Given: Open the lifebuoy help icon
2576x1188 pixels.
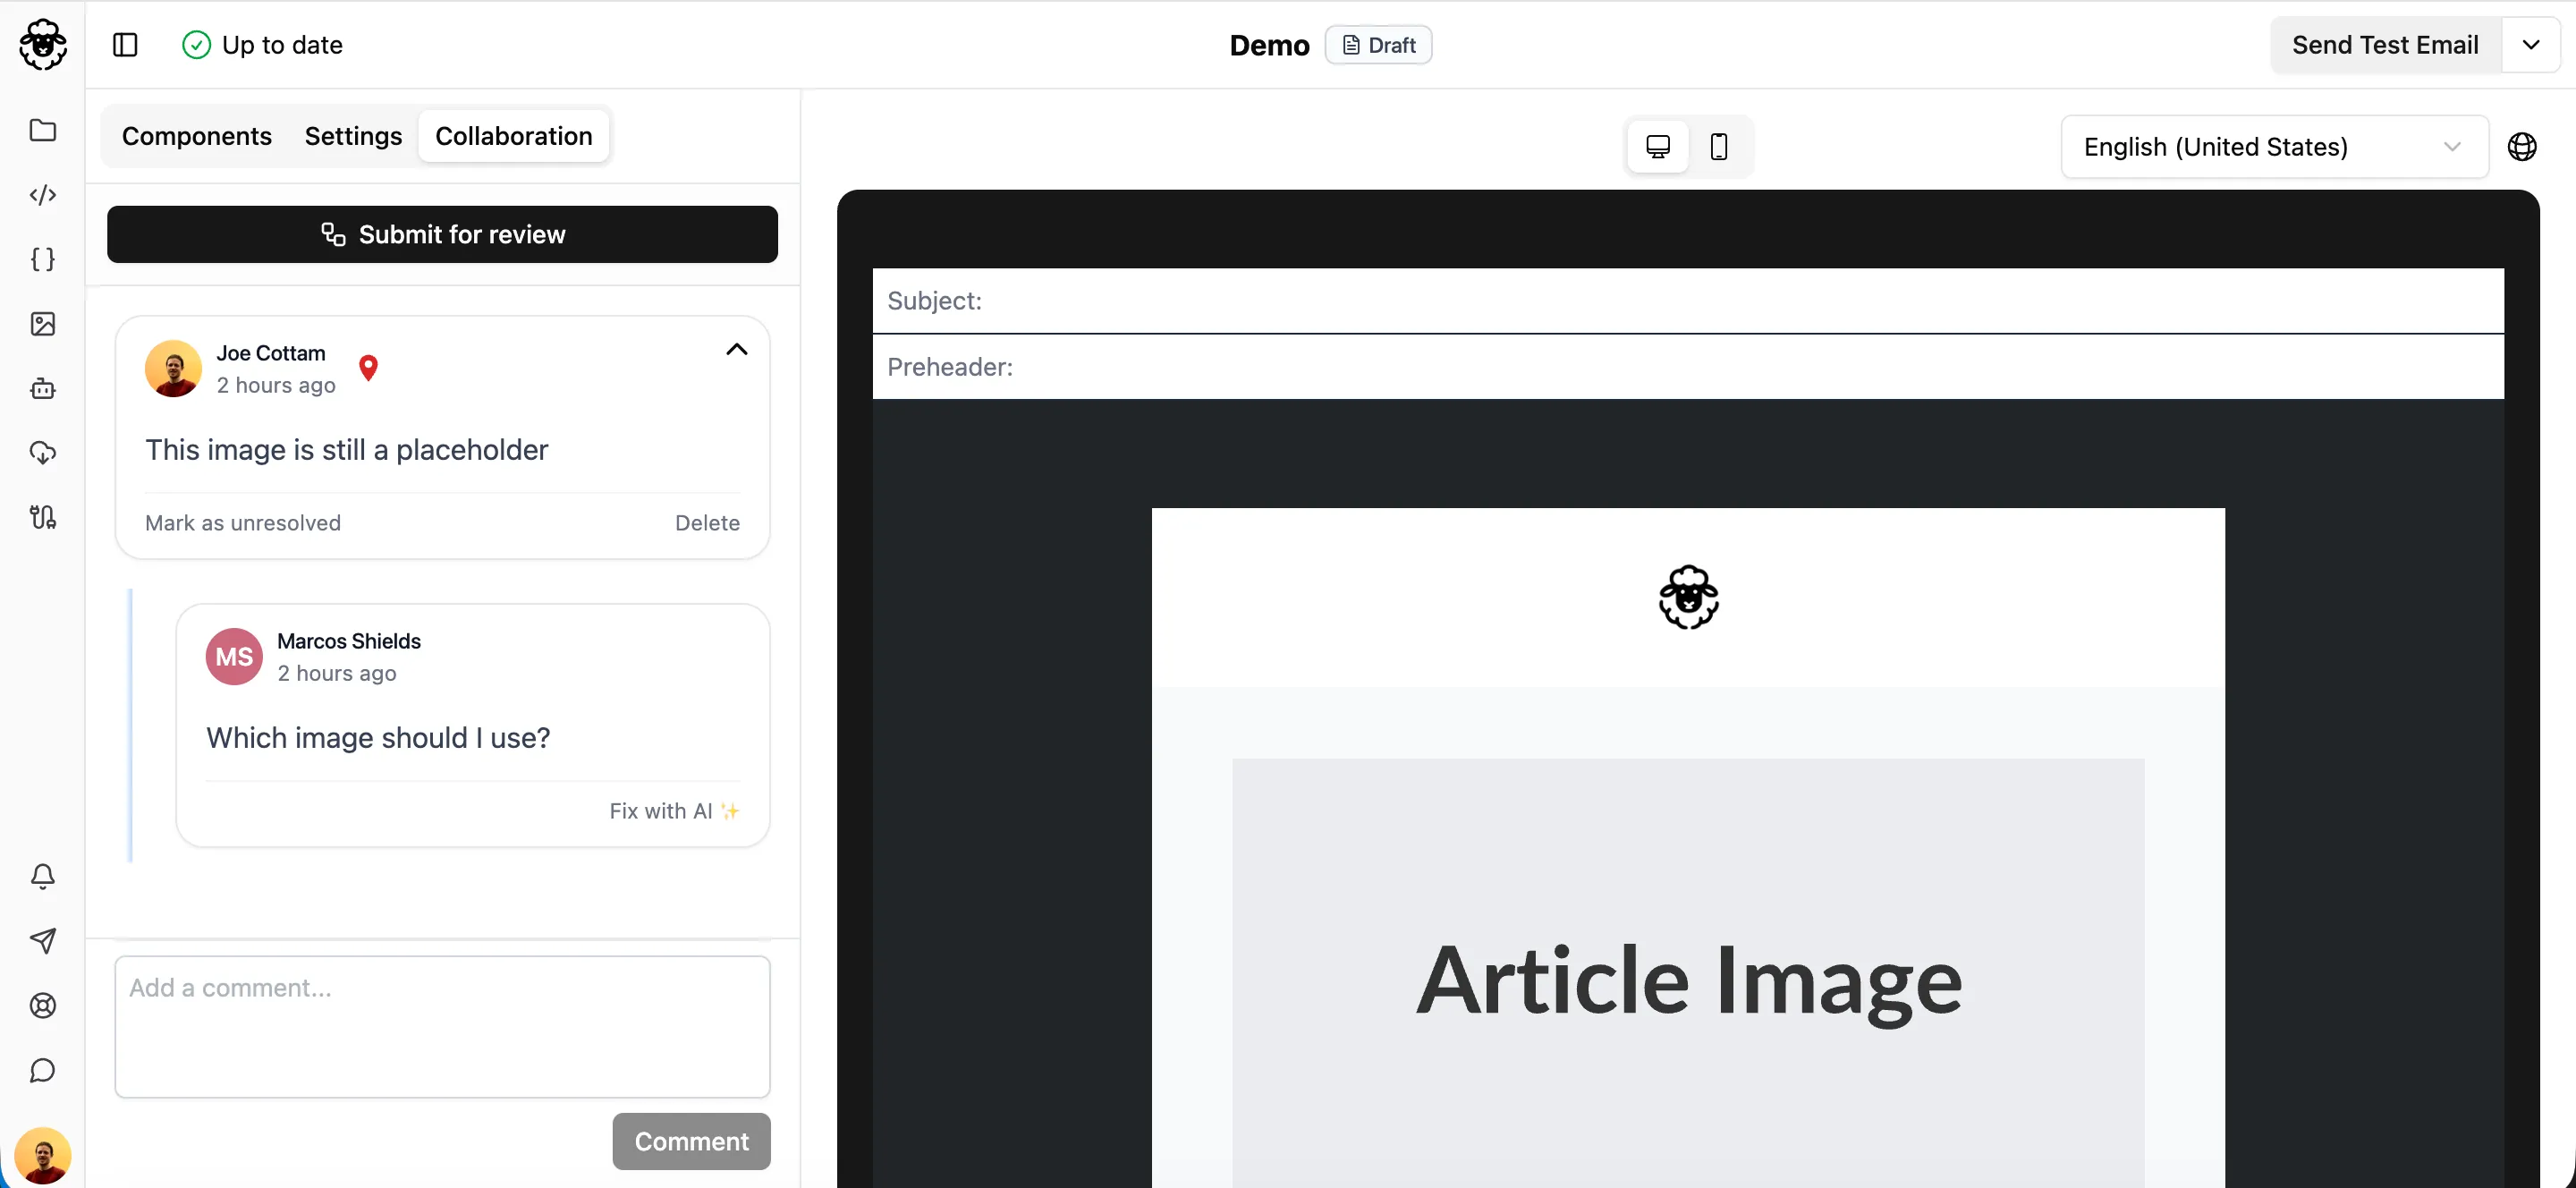Looking at the screenshot, I should 42,1005.
